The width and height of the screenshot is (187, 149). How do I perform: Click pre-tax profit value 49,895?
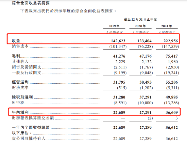click(x=172, y=97)
